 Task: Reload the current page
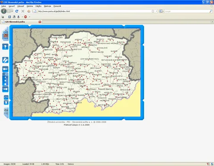pos(17,11)
